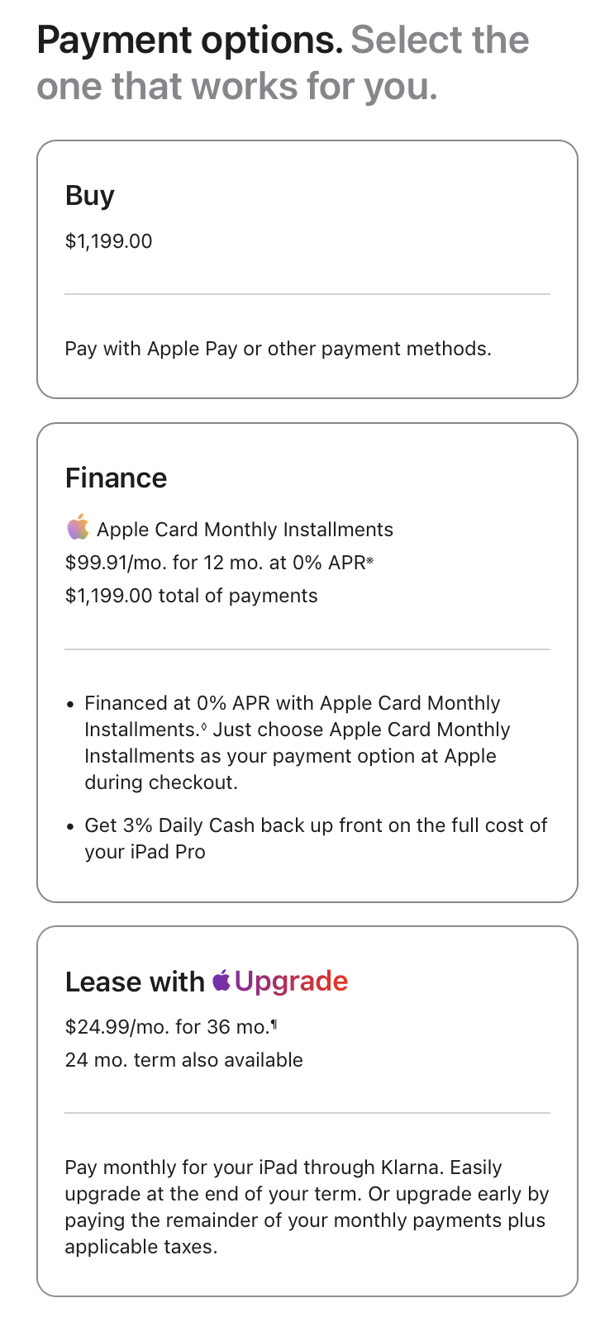
Task: Select the Finance payment option heading
Action: pyautogui.click(x=116, y=478)
